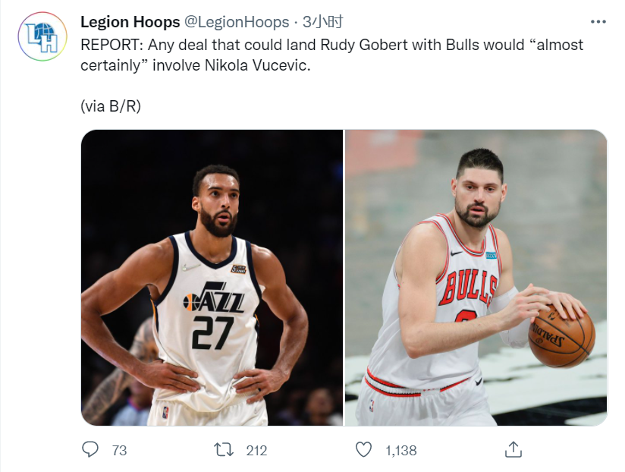The image size is (625, 472).
Task: Open the three-dot more options menu
Action: [x=598, y=22]
